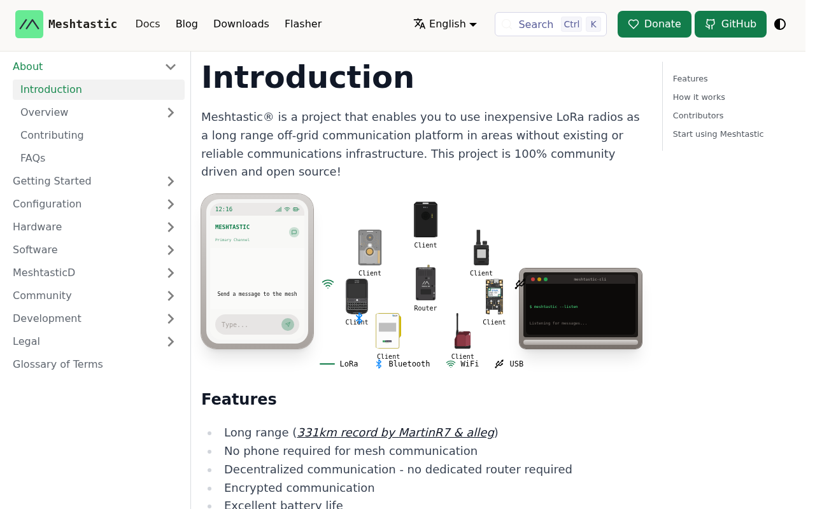Click the Bluetooth icon under keyboard client

(359, 318)
